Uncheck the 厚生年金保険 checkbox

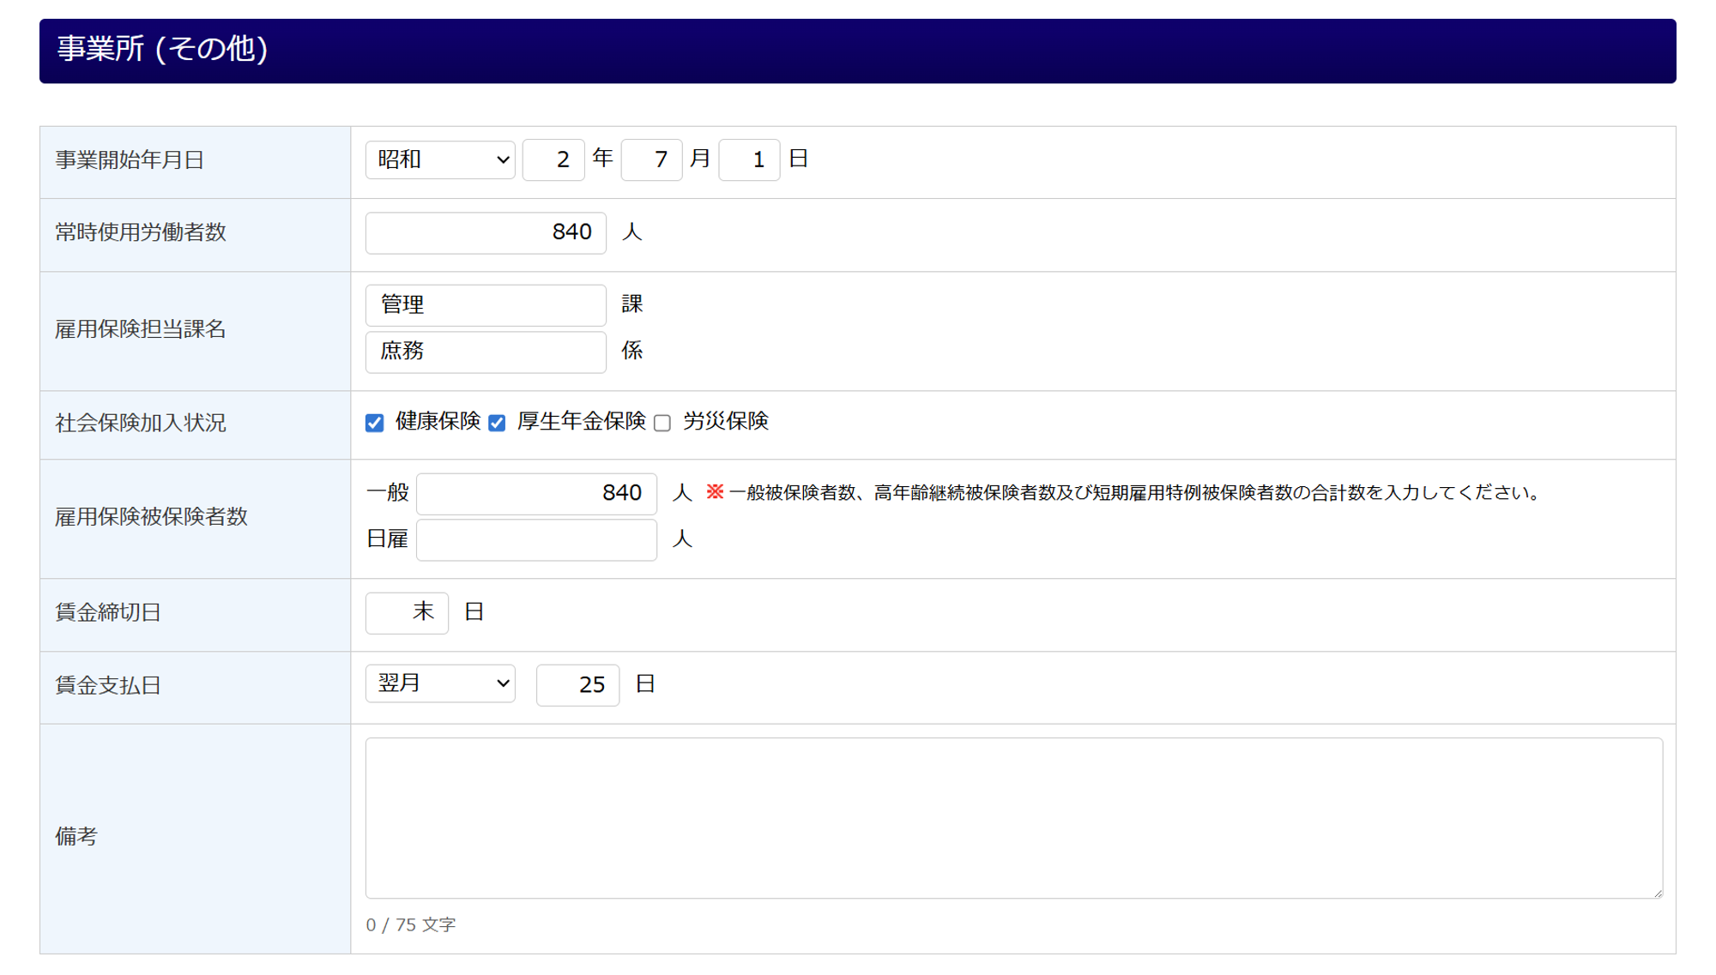coord(497,423)
